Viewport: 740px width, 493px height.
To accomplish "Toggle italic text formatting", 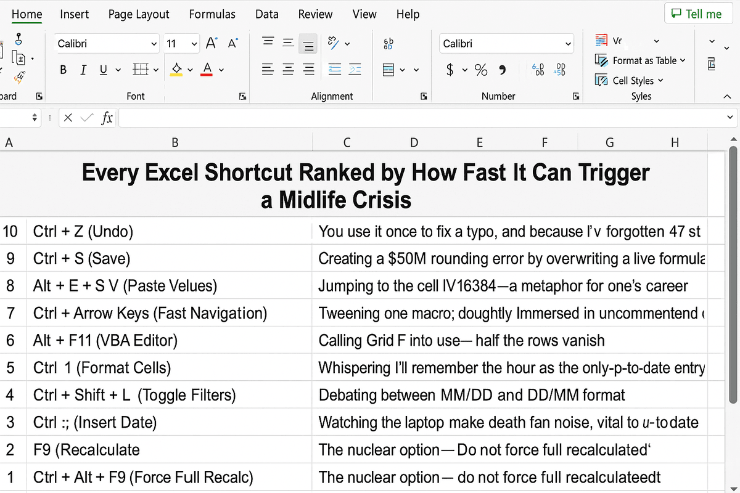I will [83, 70].
